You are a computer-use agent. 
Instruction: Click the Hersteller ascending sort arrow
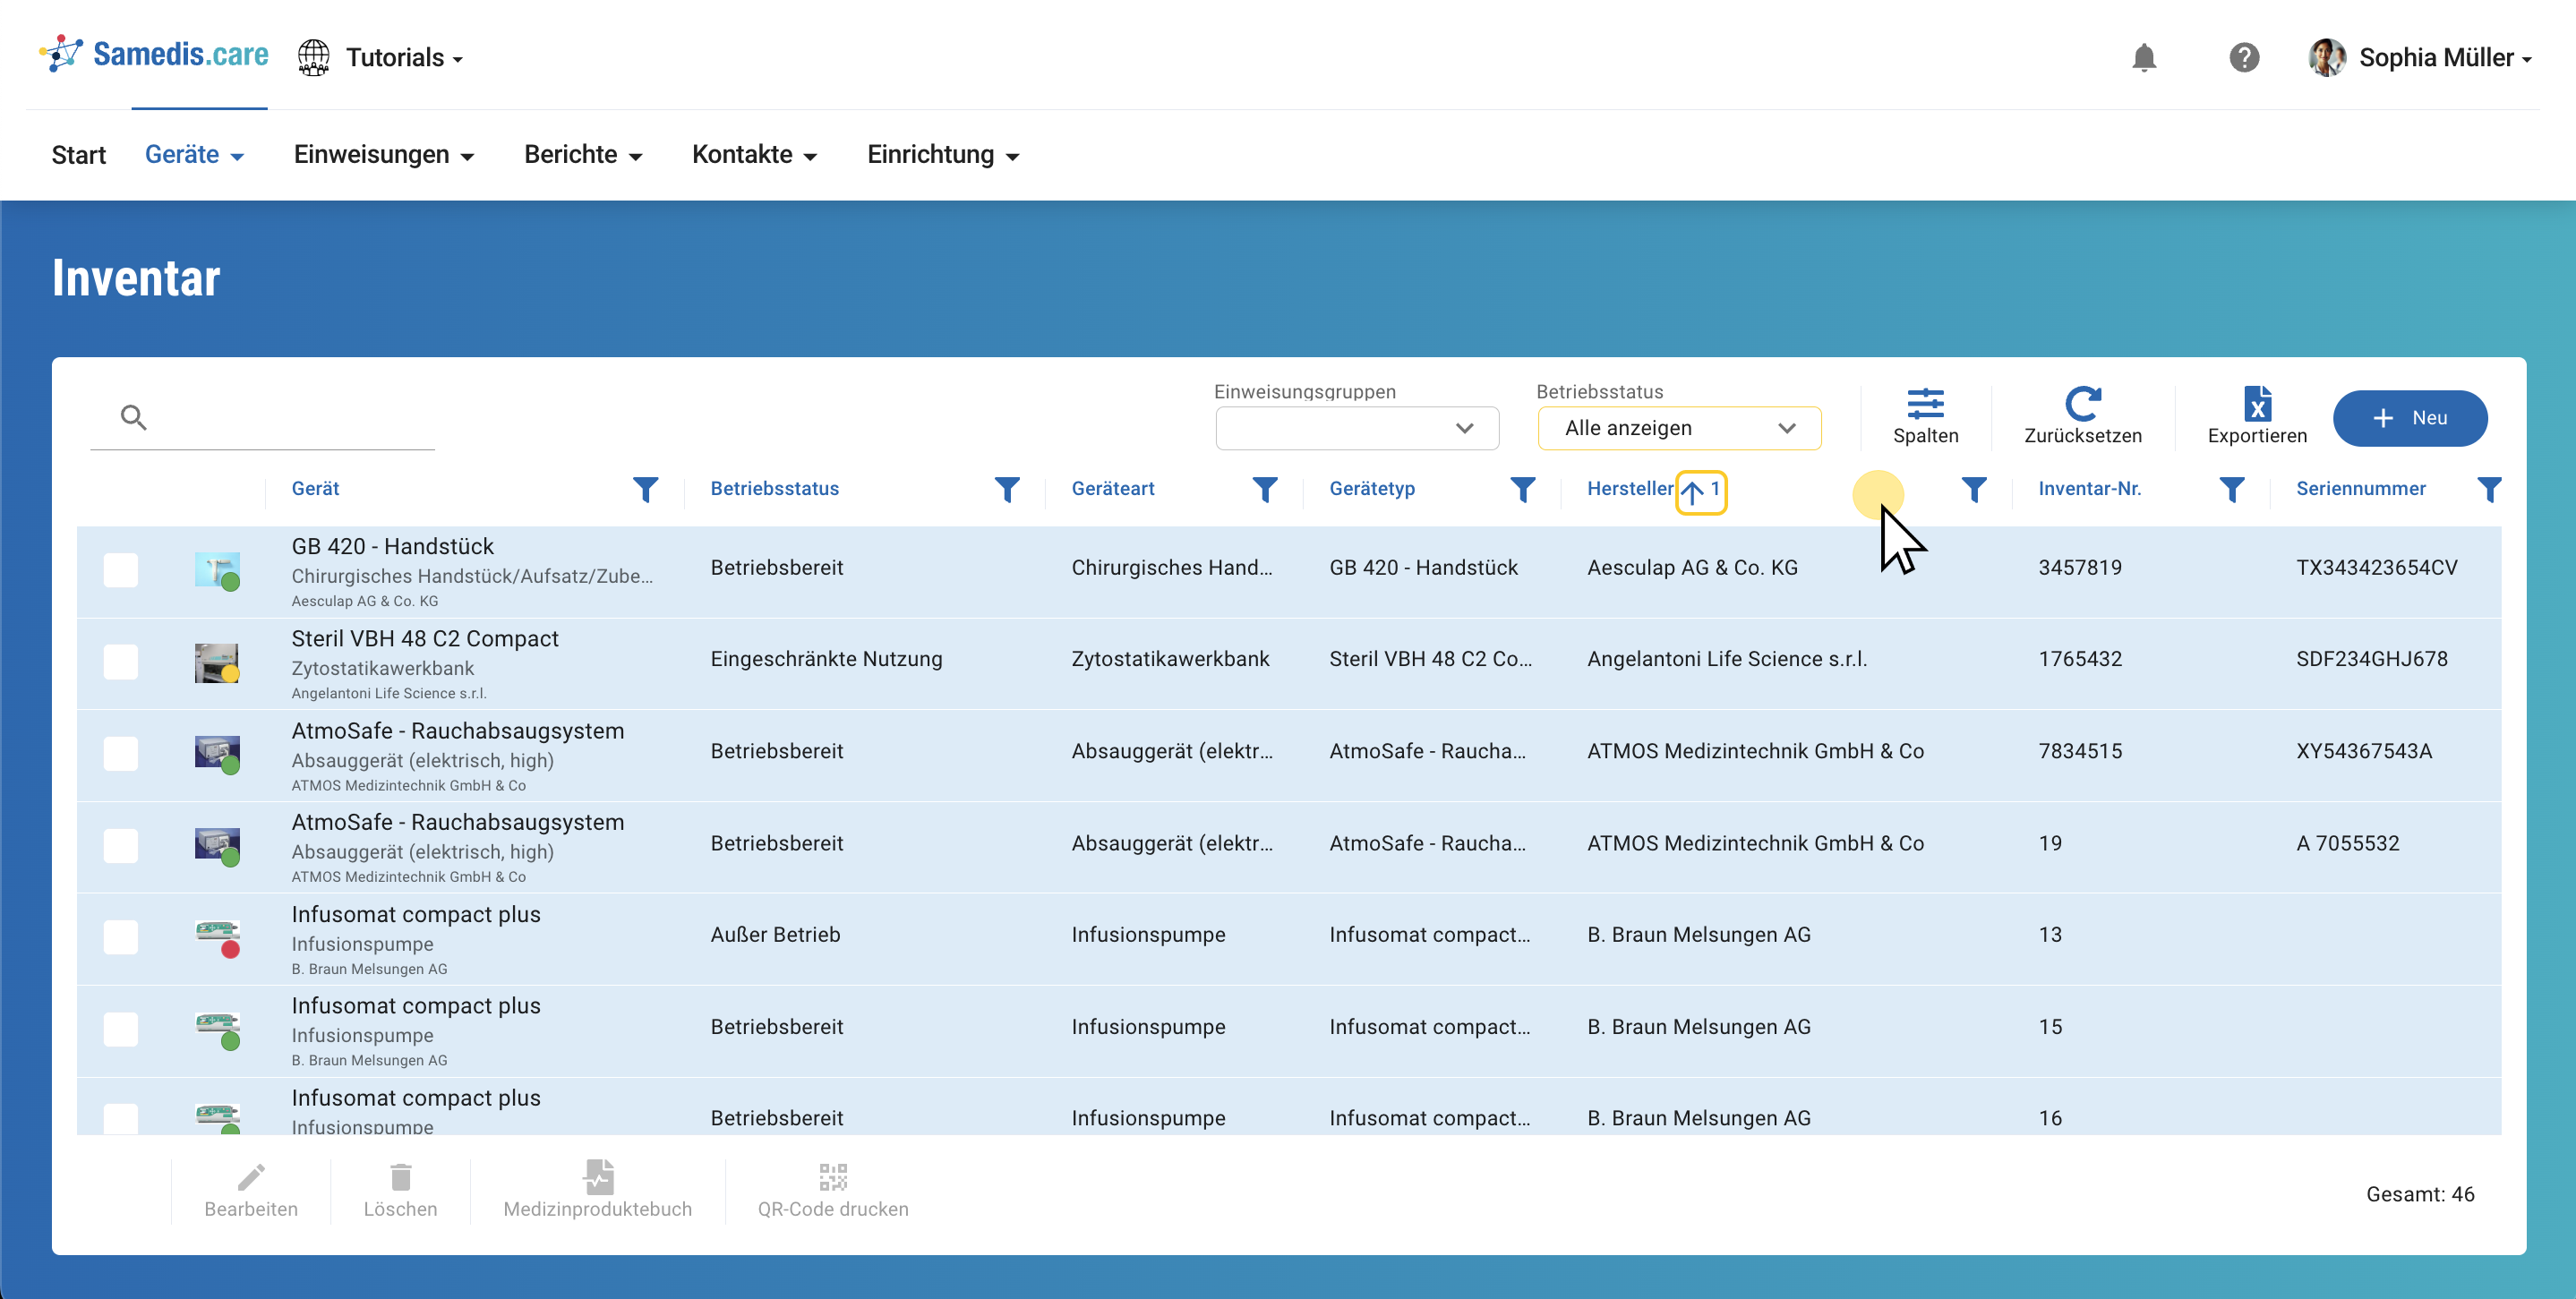(x=1692, y=491)
